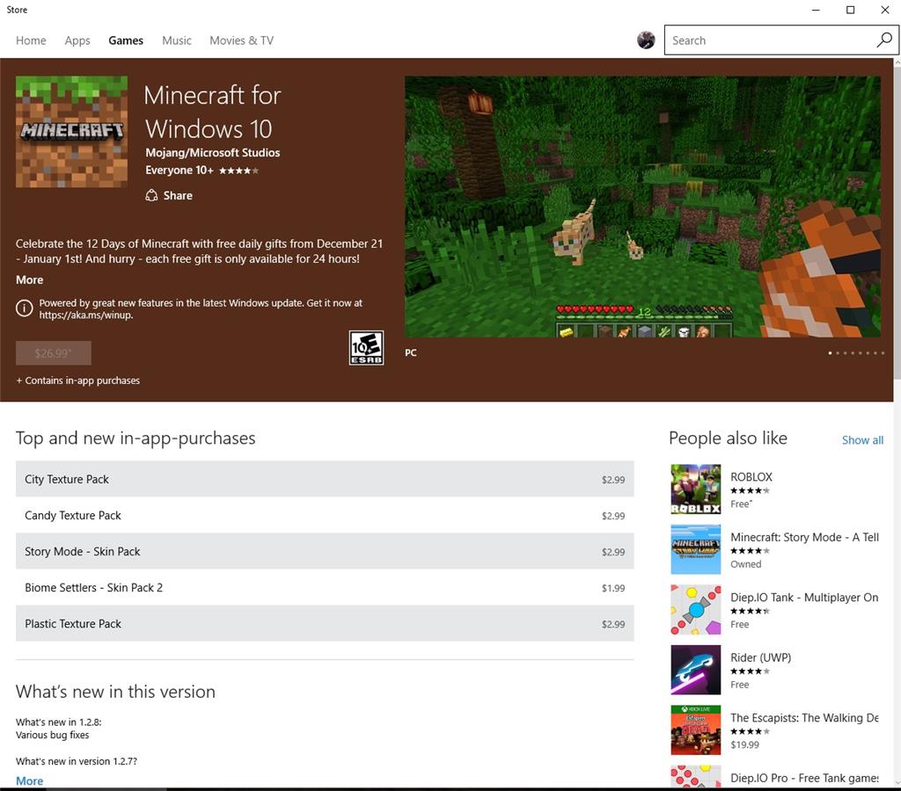This screenshot has height=791, width=901.
Task: Expand description with More under 12 Days text
Action: (29, 279)
